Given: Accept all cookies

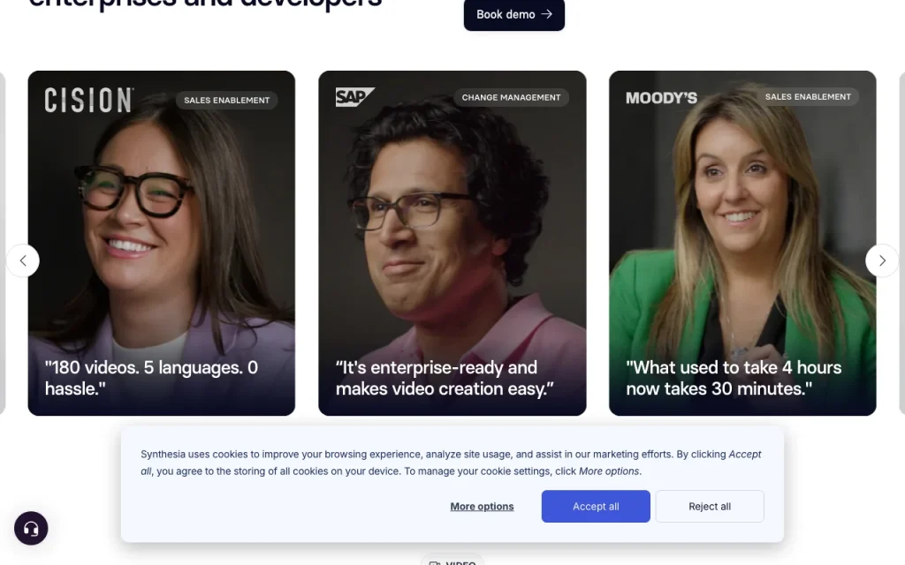Looking at the screenshot, I should pos(596,506).
